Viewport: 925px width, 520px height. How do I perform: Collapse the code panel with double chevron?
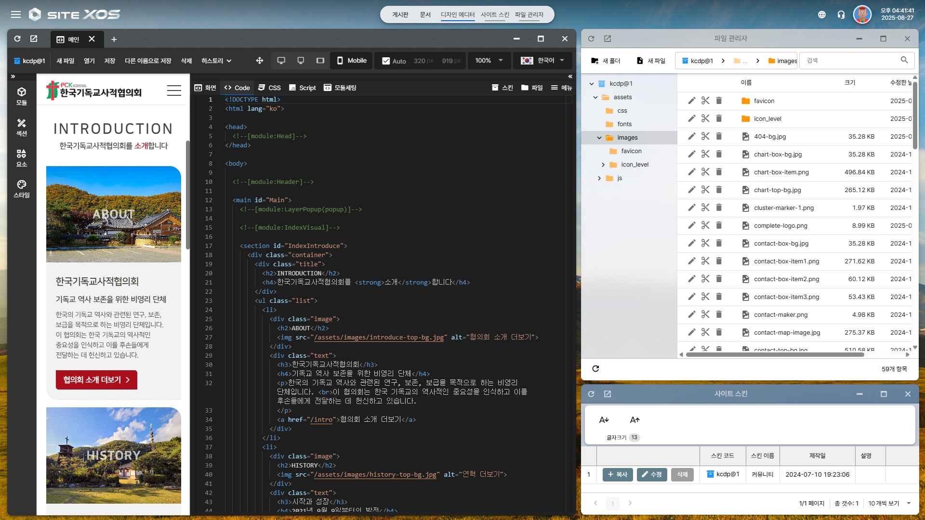pyautogui.click(x=570, y=77)
